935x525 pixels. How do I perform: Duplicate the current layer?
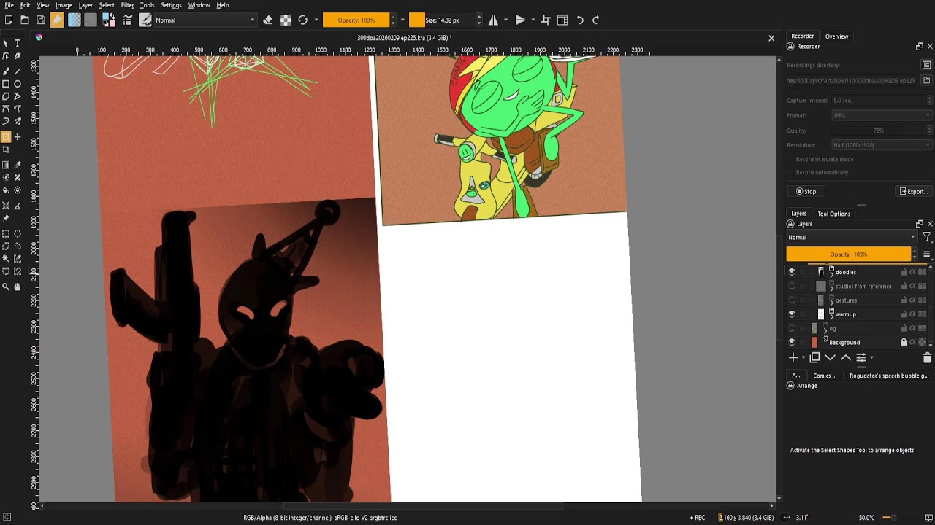tap(814, 358)
